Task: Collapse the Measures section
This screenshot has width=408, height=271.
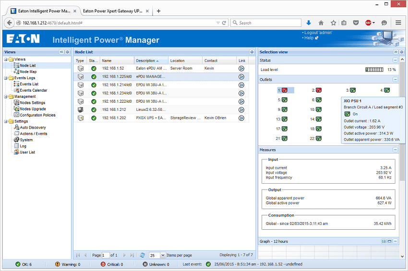Action: (395, 150)
